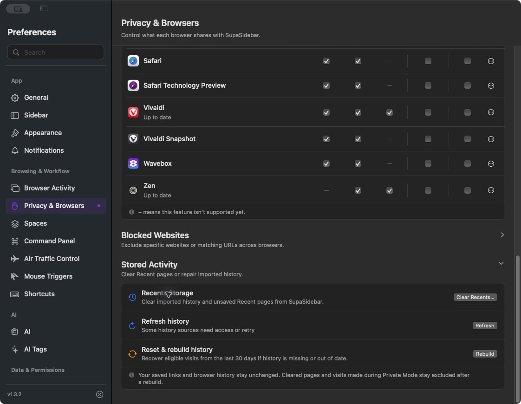This screenshot has width=521, height=404.
Task: Click the Data & Permissions section label
Action: click(38, 370)
